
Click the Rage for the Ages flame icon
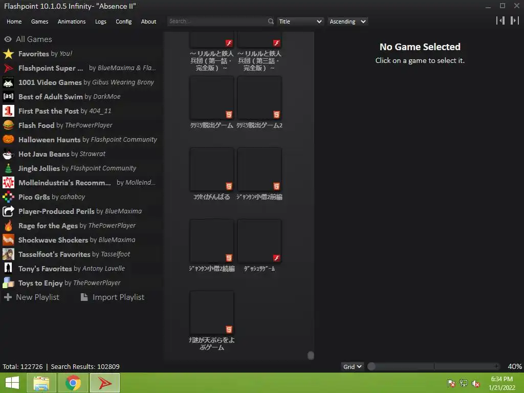[x=8, y=226]
